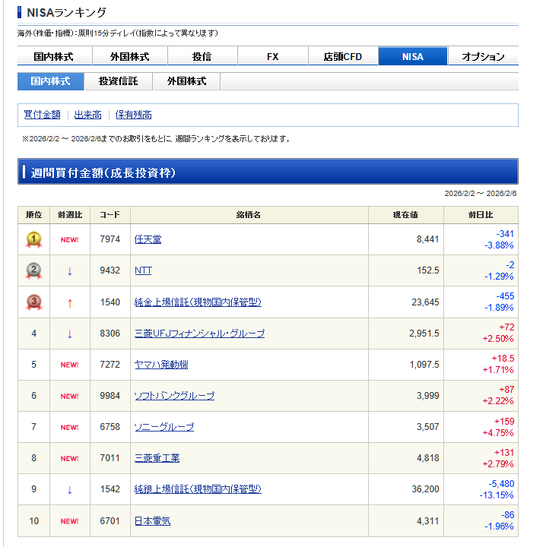The image size is (543, 547).
Task: Click code 1542 cell
Action: 110,489
